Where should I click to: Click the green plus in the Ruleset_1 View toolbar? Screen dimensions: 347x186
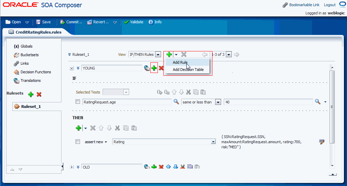click(169, 54)
